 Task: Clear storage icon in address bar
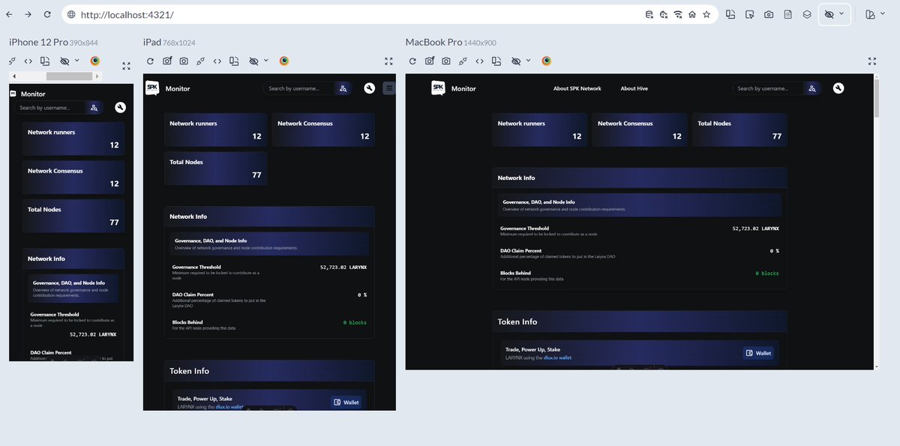pyautogui.click(x=649, y=14)
